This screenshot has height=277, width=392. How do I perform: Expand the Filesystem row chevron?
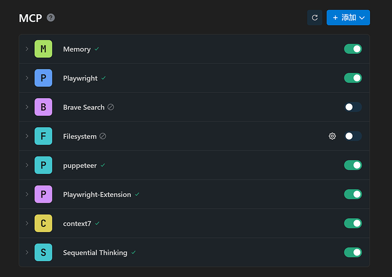[27, 136]
